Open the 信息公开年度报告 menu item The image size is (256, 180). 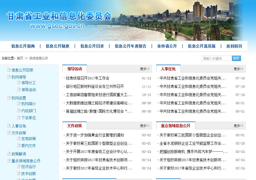(130, 46)
